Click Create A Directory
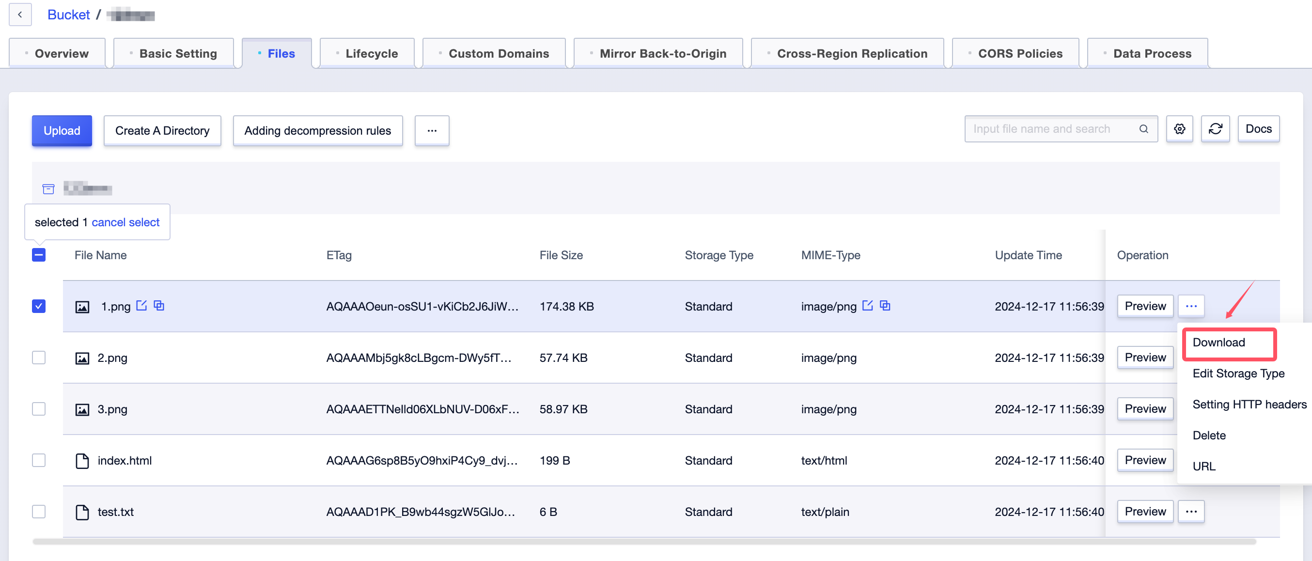The height and width of the screenshot is (561, 1312). pos(162,130)
